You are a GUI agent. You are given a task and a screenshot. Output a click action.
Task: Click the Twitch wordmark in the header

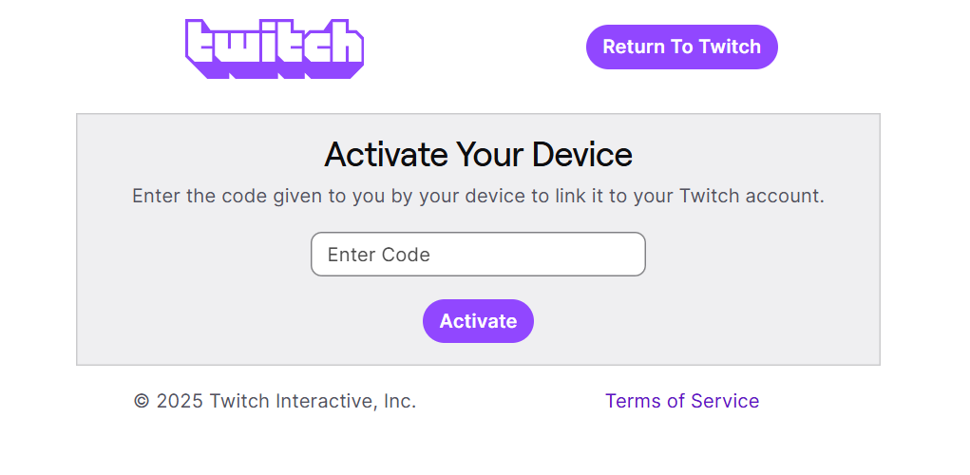click(275, 47)
